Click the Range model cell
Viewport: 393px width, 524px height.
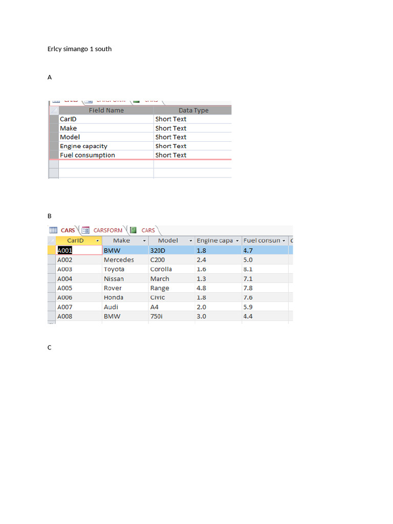pyautogui.click(x=172, y=288)
